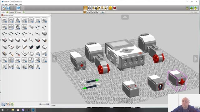Open Windows taskbar search
Viewport: 200px width, 112px height.
click(7, 110)
